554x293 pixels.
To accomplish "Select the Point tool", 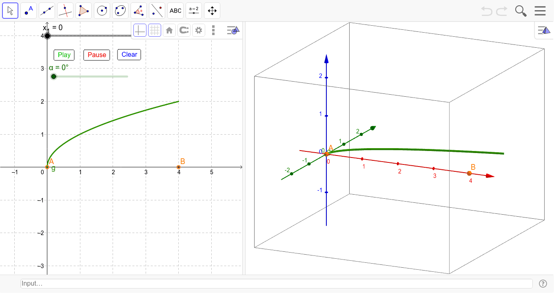I will pyautogui.click(x=29, y=10).
